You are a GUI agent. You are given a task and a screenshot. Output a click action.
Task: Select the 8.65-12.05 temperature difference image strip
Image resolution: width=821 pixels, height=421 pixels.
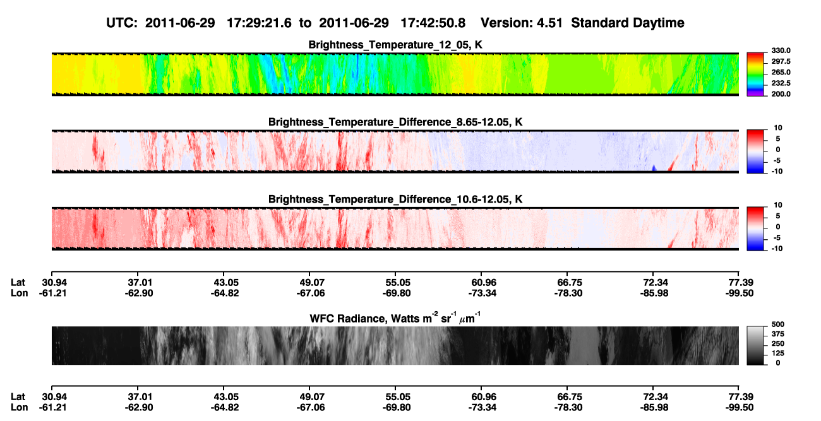tap(395, 151)
